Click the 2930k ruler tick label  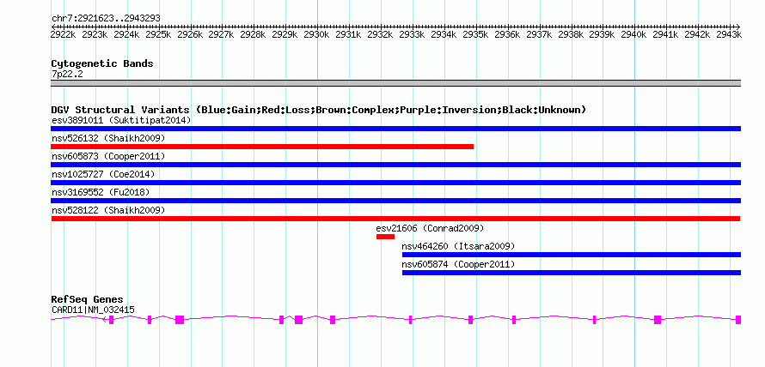click(318, 34)
